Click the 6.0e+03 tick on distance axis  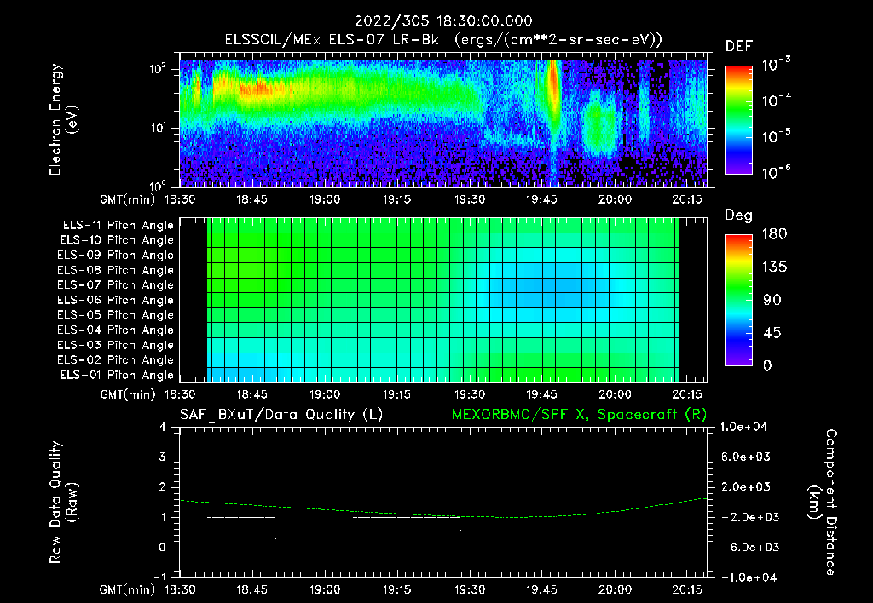pyautogui.click(x=746, y=457)
